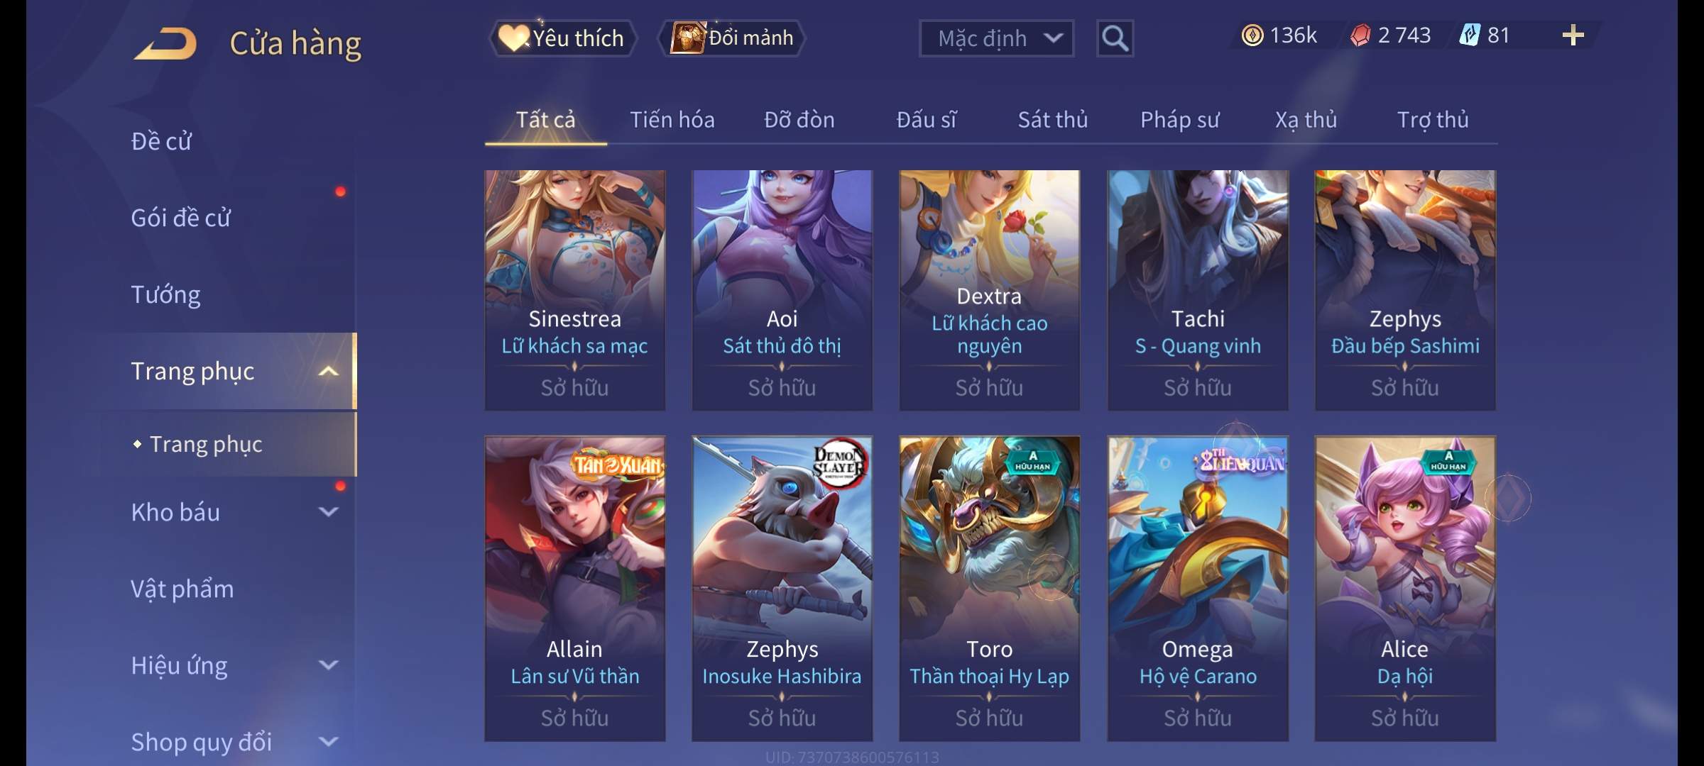The image size is (1704, 766).
Task: Switch to the Tiến hóa tab
Action: click(672, 120)
